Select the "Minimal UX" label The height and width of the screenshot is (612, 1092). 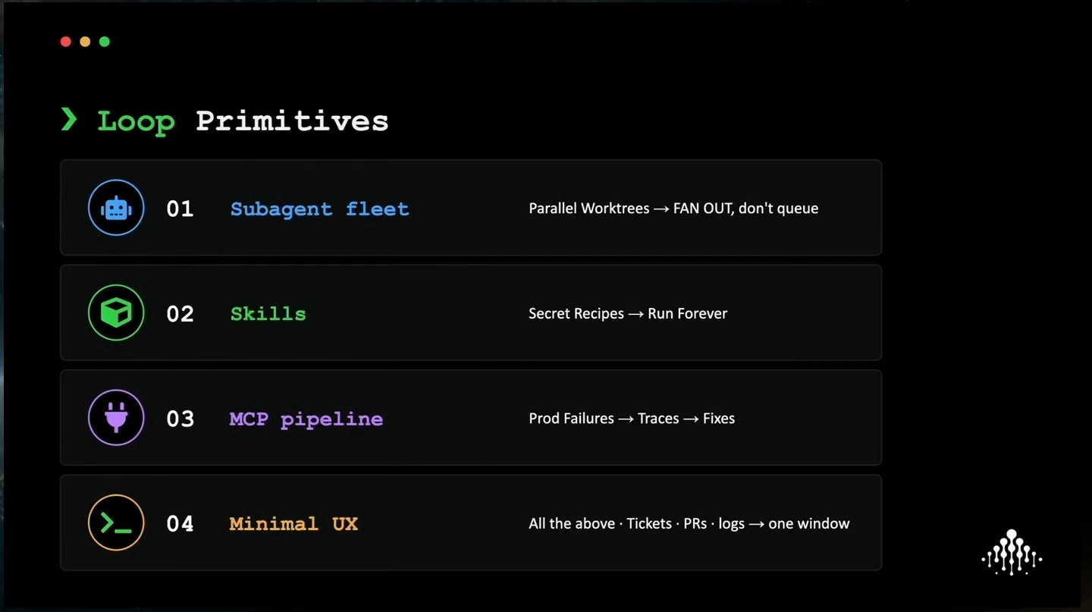(x=293, y=523)
